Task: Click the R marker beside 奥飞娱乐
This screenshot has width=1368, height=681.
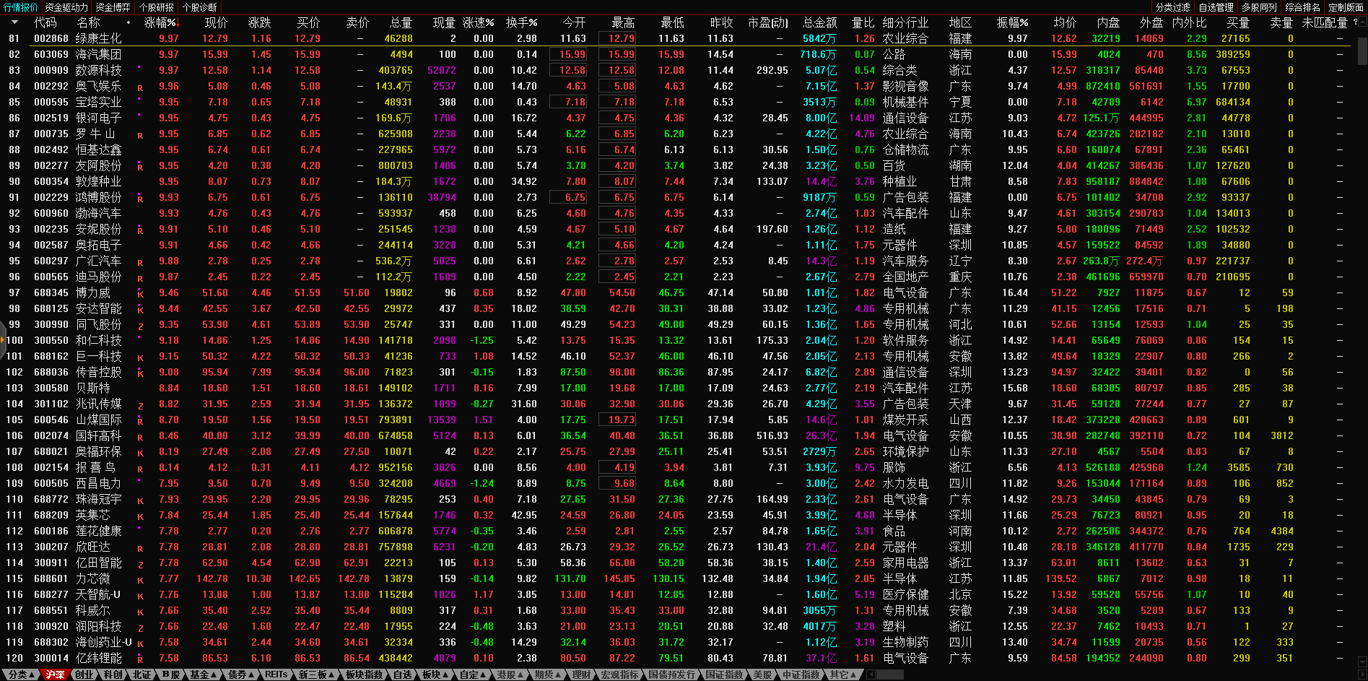Action: [140, 87]
